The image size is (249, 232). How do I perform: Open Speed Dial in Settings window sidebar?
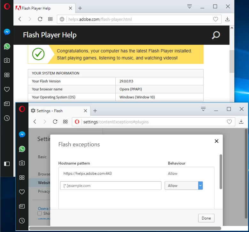(x=22, y=178)
